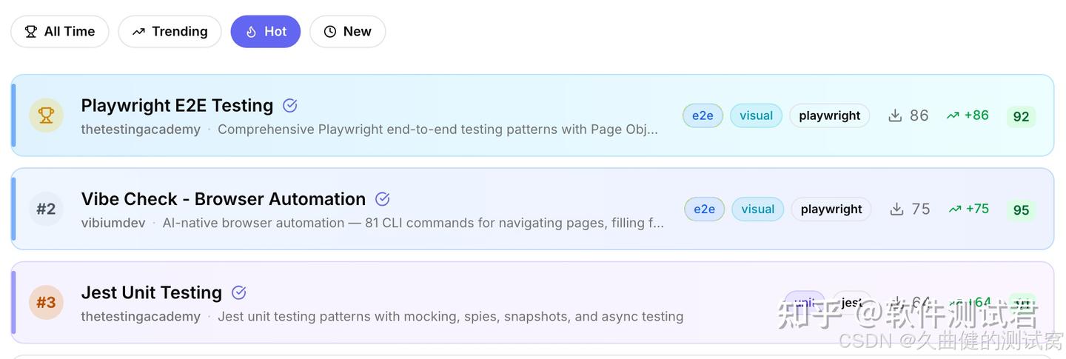The height and width of the screenshot is (359, 1066).
Task: Click trending arrow icon next to +86
Action: (953, 115)
